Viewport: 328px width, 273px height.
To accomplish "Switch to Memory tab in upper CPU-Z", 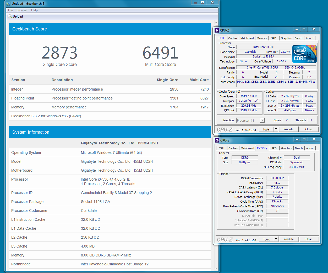I will [262, 38].
